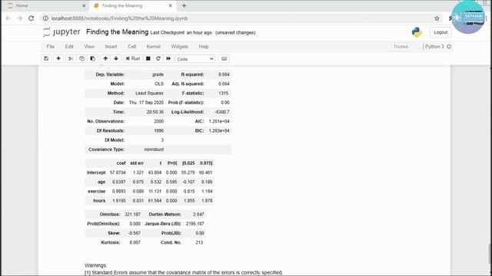Click the Log-Likelihood value

tap(222, 112)
